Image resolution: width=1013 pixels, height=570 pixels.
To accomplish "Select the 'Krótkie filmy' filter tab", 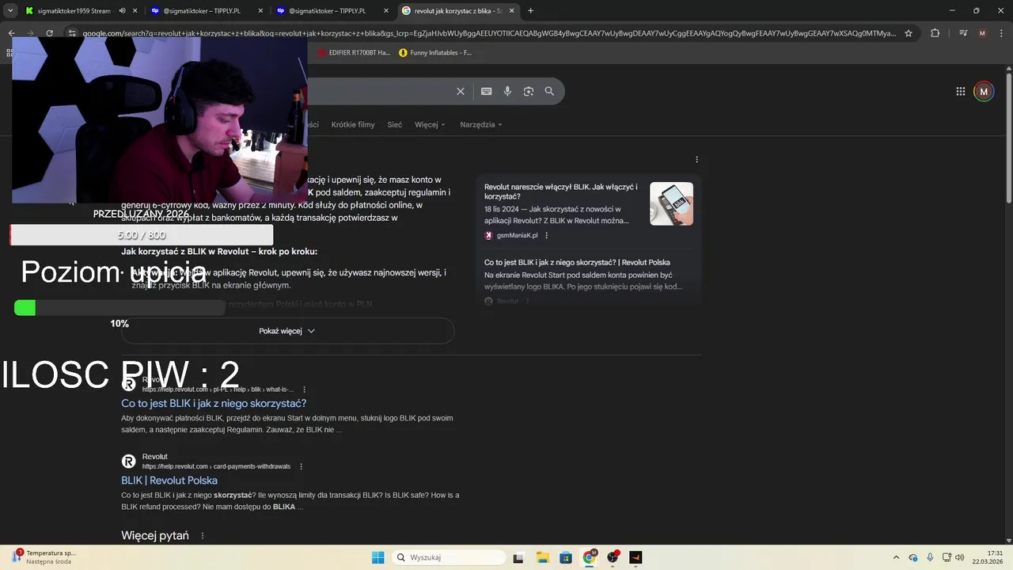I will (x=353, y=124).
